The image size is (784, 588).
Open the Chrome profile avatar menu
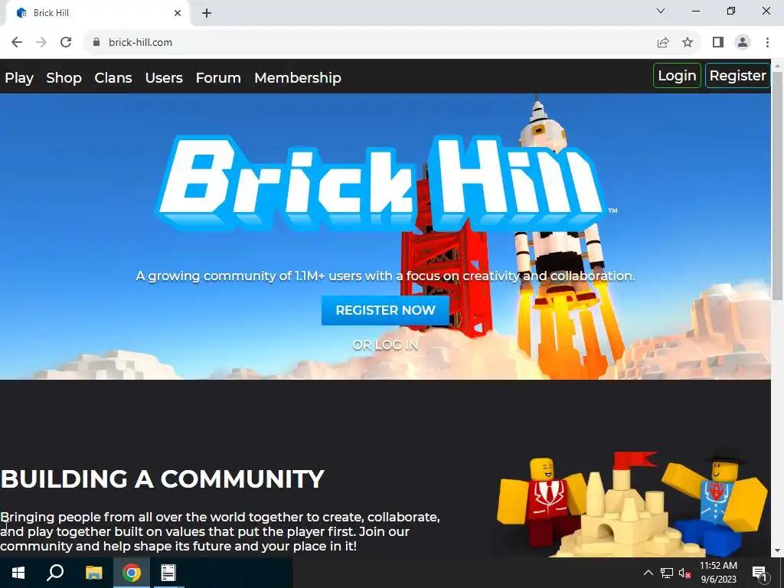(743, 43)
